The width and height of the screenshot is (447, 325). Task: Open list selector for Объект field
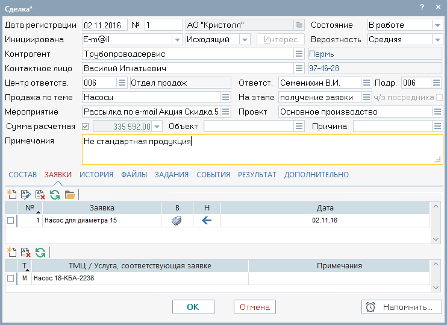(x=299, y=126)
